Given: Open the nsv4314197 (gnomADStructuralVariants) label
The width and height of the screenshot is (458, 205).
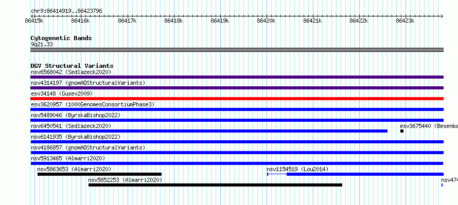Looking at the screenshot, I should pos(88,83).
